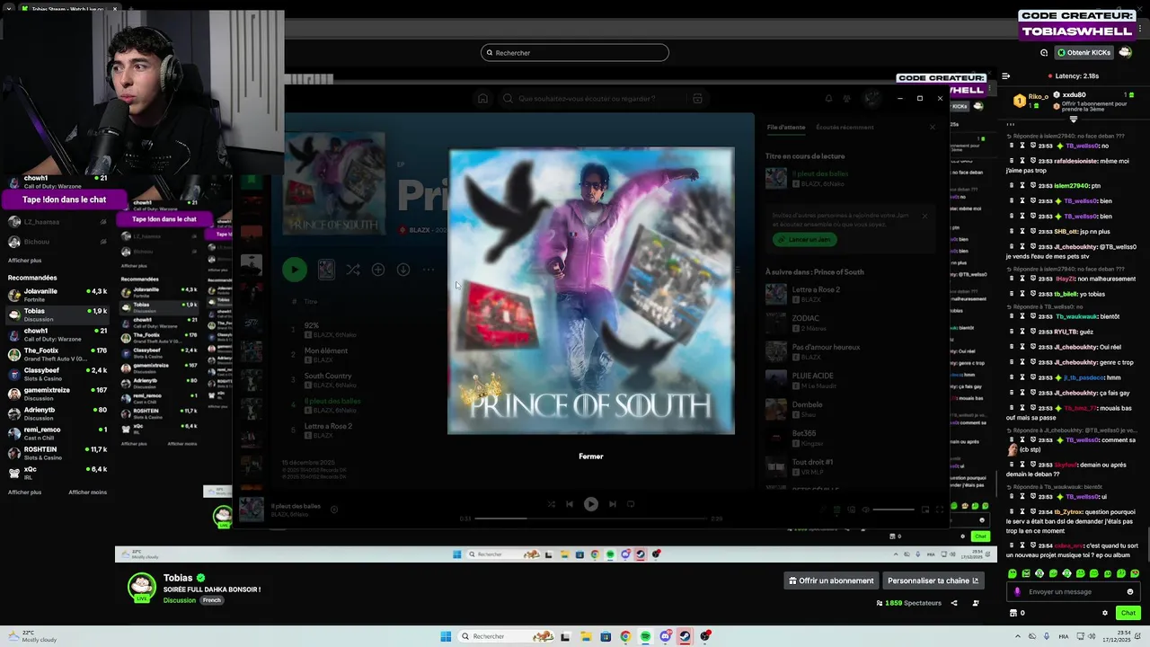The width and height of the screenshot is (1150, 647).
Task: Adjust the streamed Spotify volume slider
Action: click(x=893, y=510)
